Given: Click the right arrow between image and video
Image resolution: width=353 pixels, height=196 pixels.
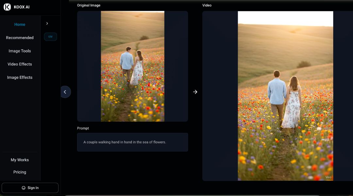Looking at the screenshot, I should pyautogui.click(x=195, y=92).
